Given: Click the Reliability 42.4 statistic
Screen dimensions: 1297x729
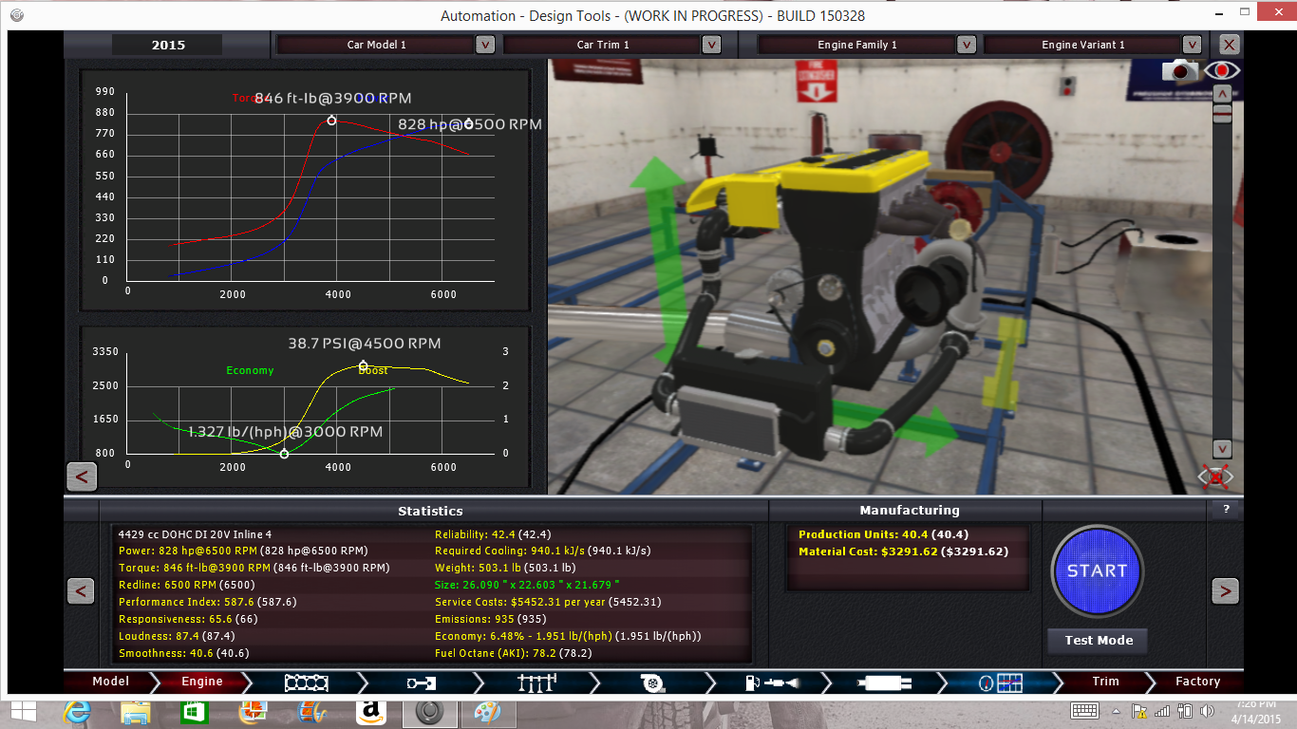Looking at the screenshot, I should pos(493,534).
